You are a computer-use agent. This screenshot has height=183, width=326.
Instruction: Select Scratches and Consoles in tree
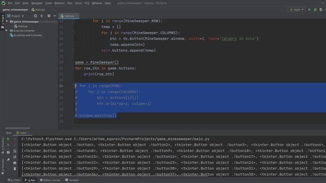tap(26, 35)
